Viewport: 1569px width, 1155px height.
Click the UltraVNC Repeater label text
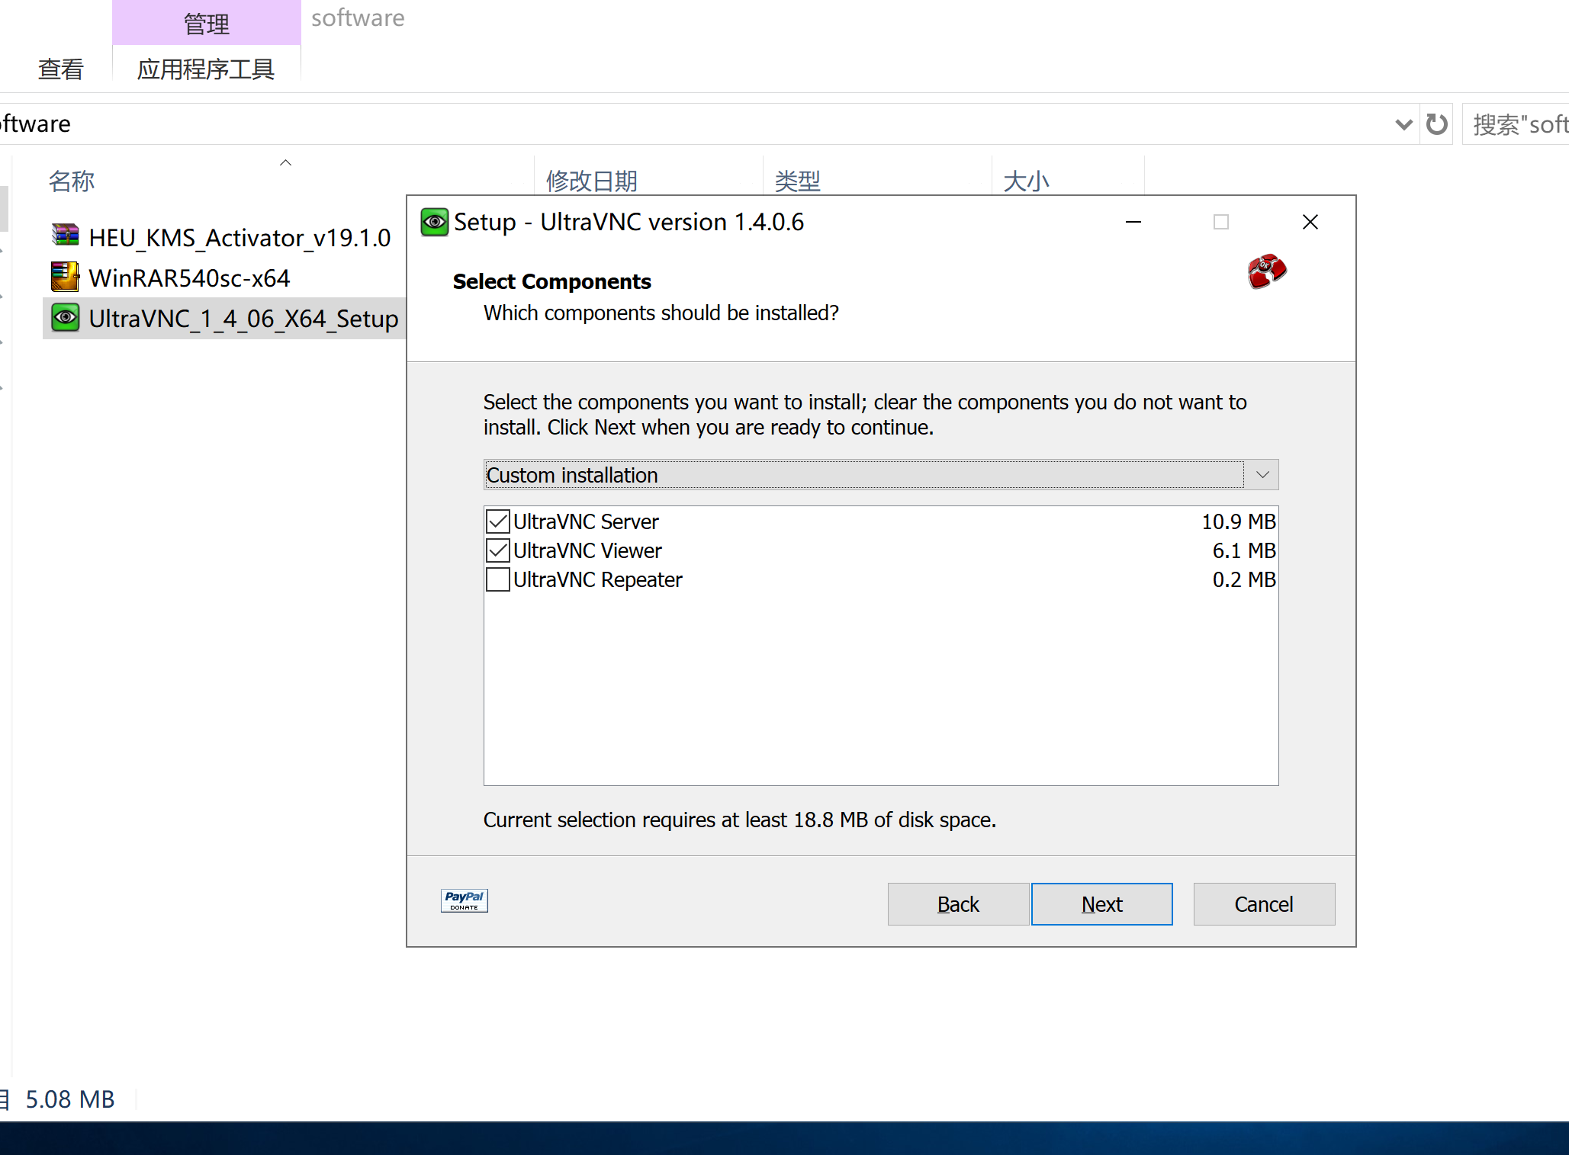[x=597, y=580]
